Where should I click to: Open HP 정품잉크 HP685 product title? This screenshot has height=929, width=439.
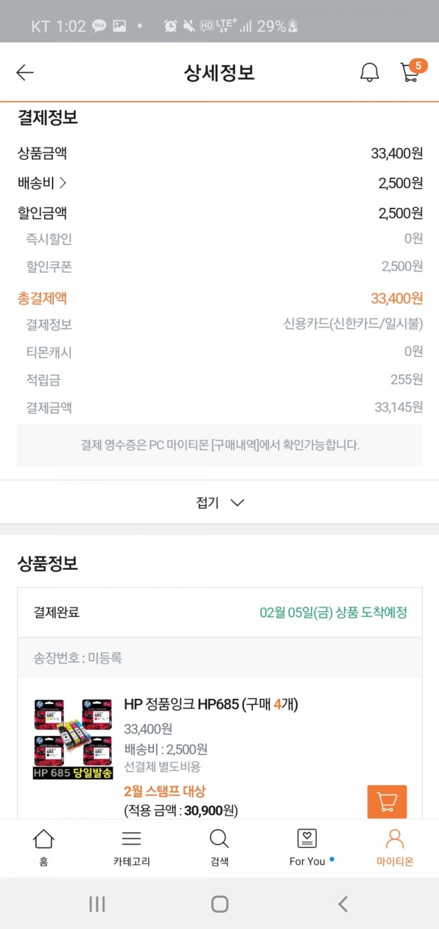pos(210,705)
